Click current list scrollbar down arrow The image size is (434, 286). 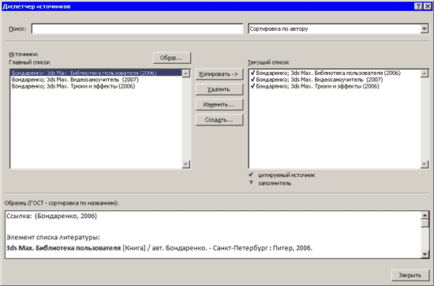[x=424, y=164]
